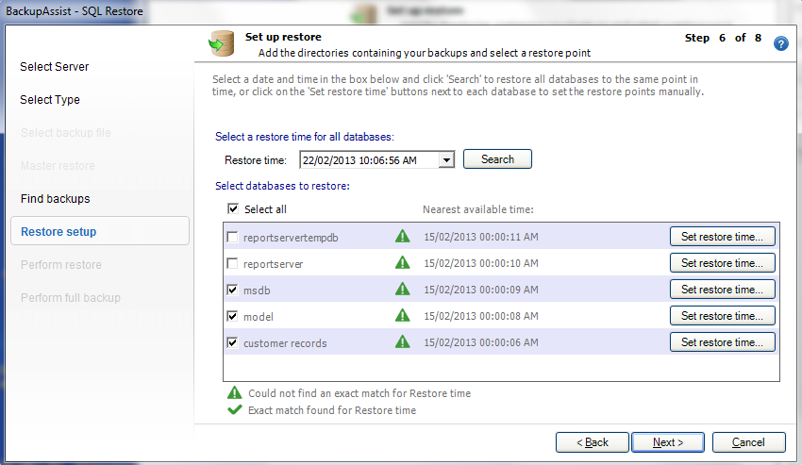Open the Restore time dropdown arrow
The image size is (802, 465).
tap(446, 160)
